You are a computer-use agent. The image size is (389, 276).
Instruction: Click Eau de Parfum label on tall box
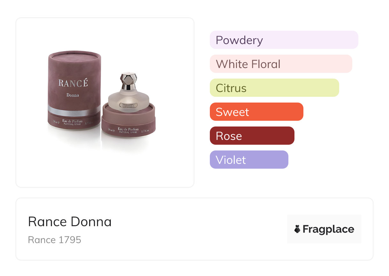74,121
